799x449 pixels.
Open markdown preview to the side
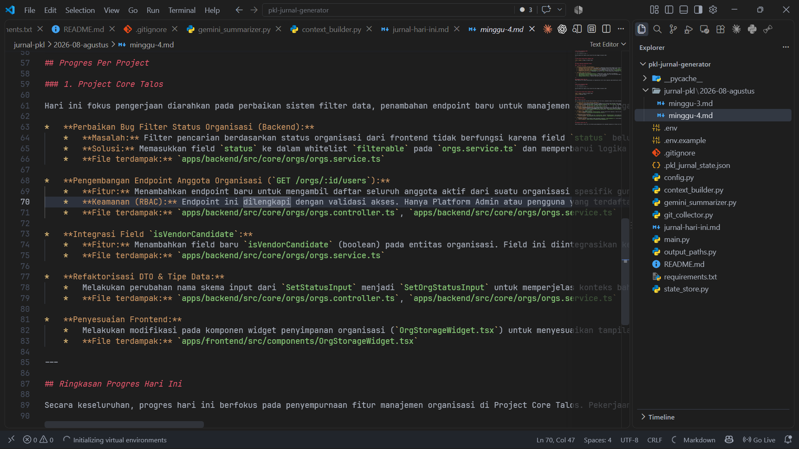pos(577,29)
